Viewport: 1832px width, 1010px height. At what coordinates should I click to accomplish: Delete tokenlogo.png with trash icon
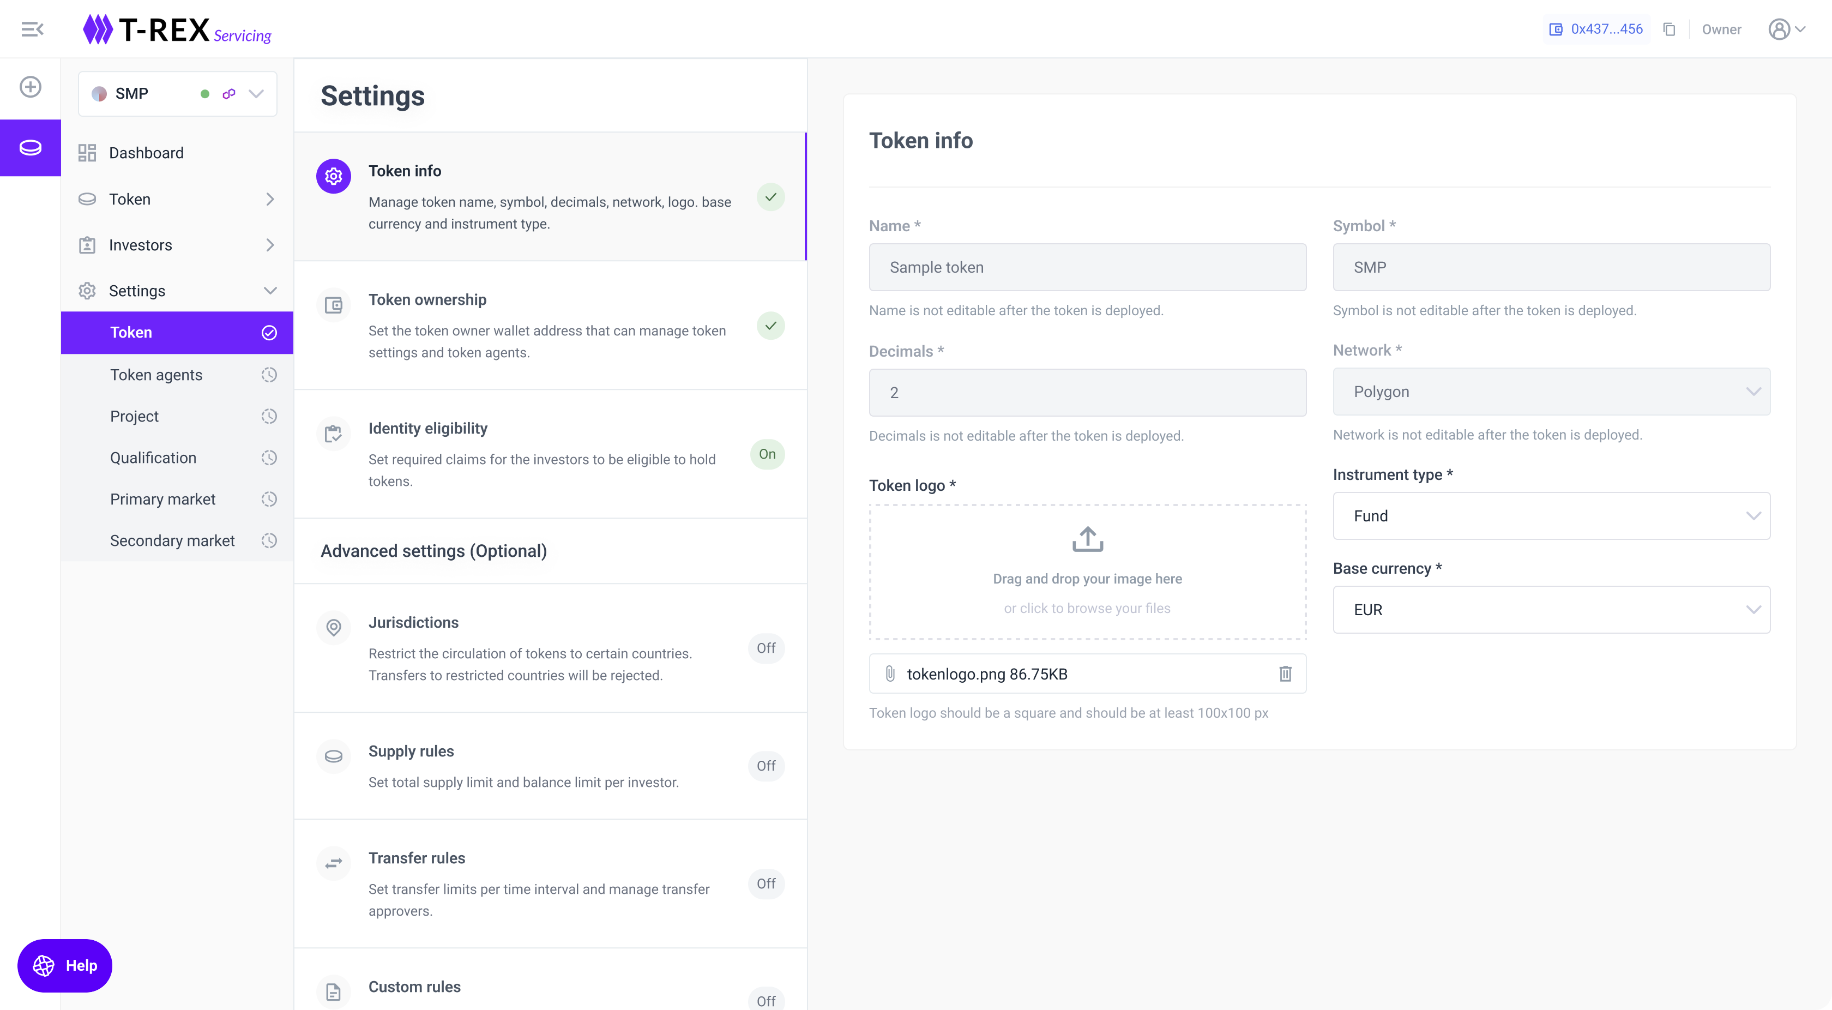coord(1285,674)
